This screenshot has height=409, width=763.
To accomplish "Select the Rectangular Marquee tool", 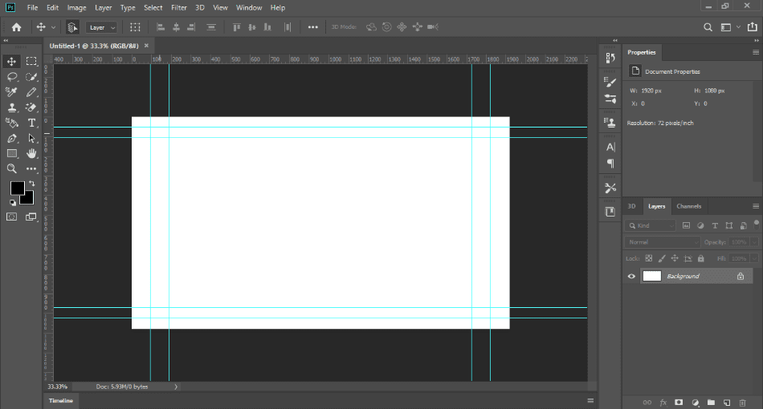I will tap(31, 61).
